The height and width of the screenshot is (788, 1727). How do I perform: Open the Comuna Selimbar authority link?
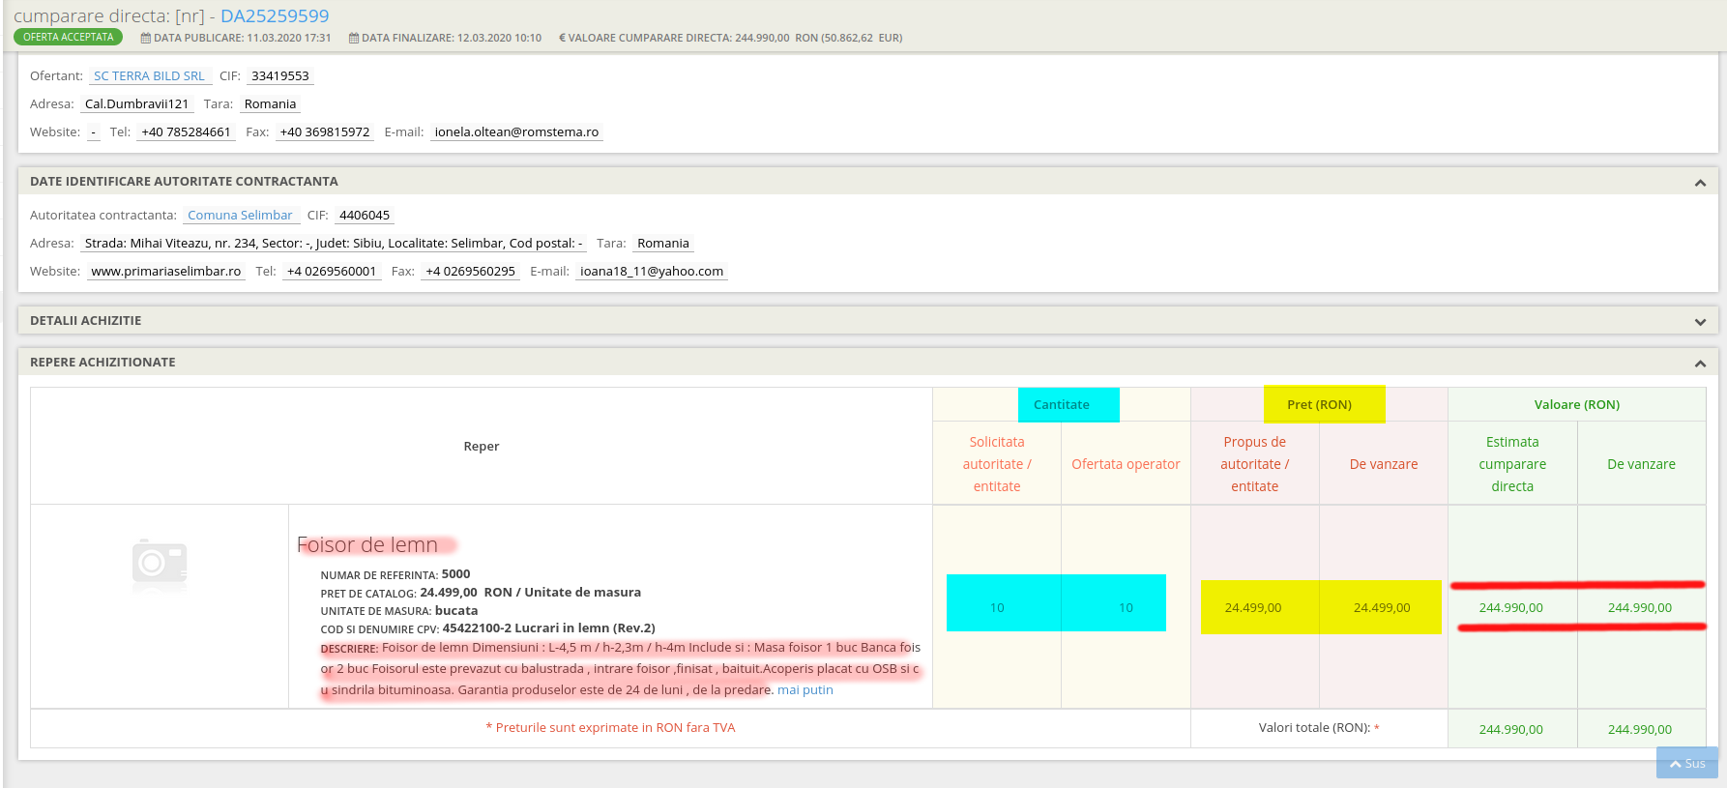[x=240, y=215]
